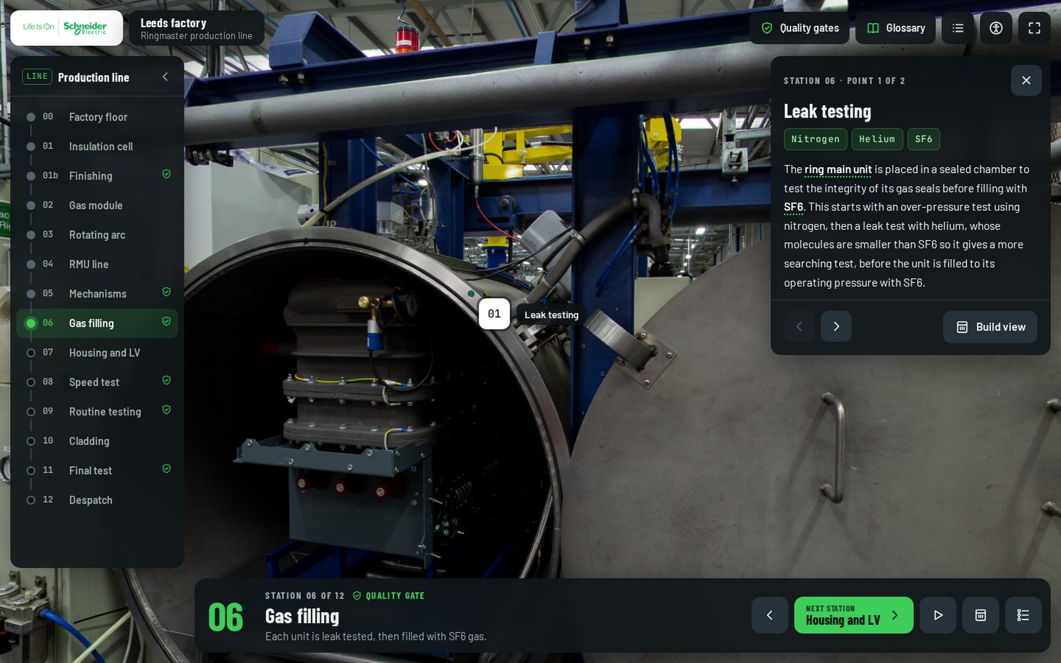Click the SF6 tag chip
The height and width of the screenshot is (663, 1061).
(x=924, y=139)
